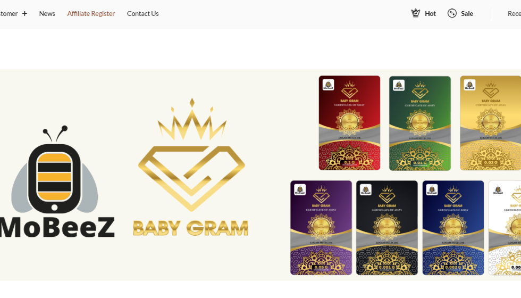Open the Sale link text
The height and width of the screenshot is (298, 521).
(x=467, y=14)
